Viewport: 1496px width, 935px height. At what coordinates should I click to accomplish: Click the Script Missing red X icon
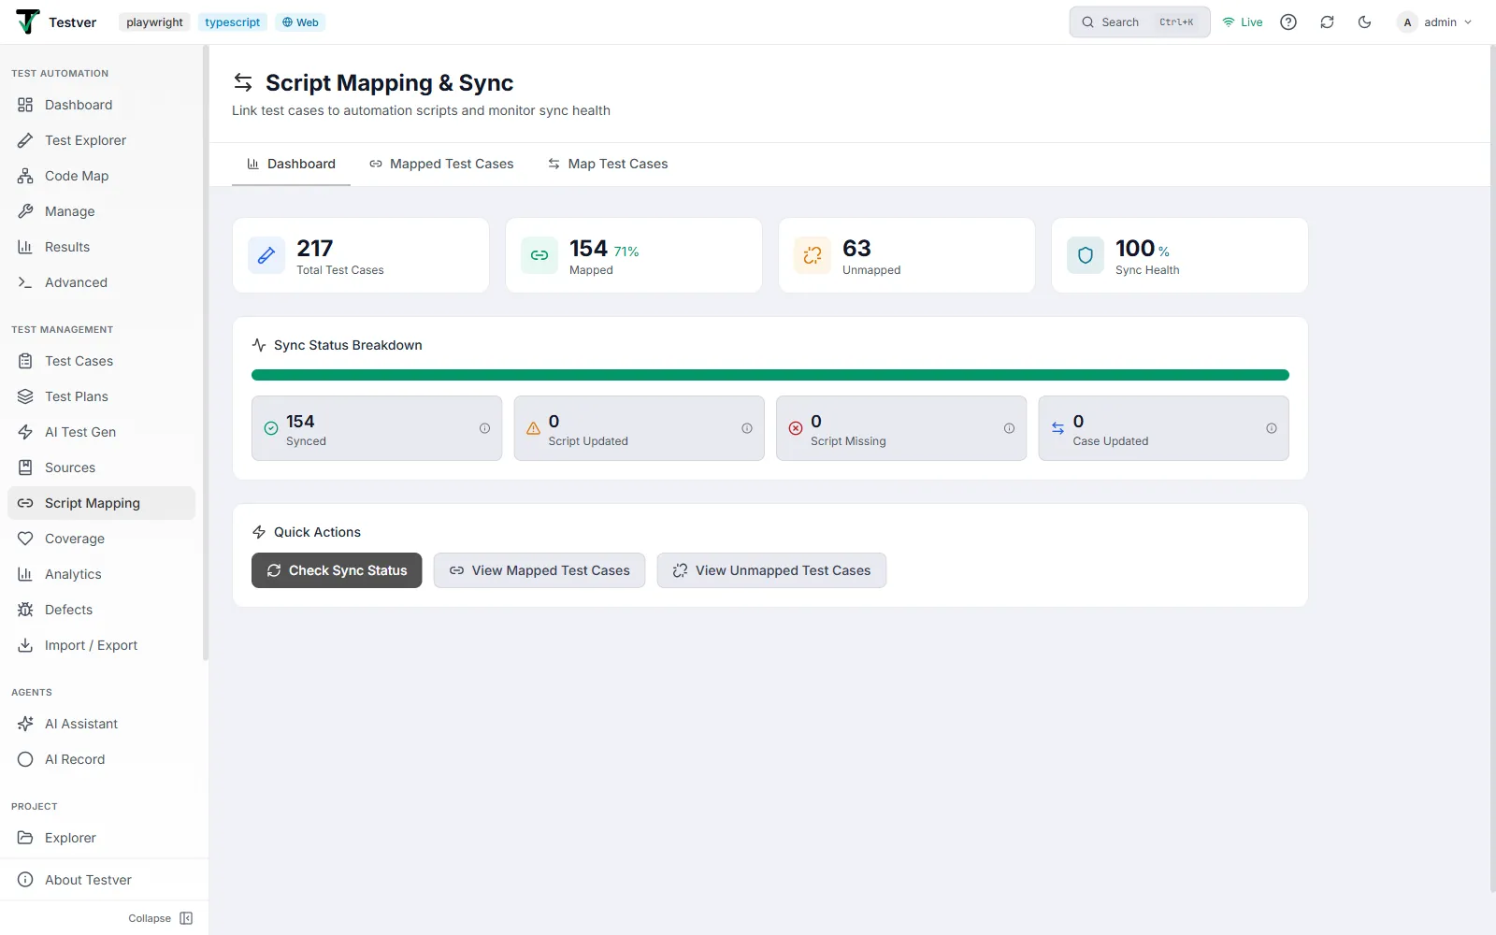tap(796, 428)
